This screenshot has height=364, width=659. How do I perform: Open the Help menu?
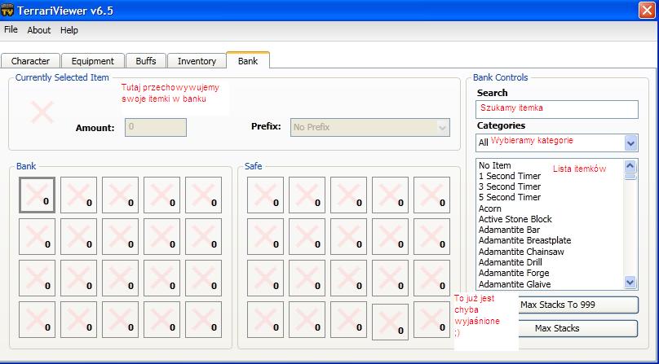click(x=69, y=30)
